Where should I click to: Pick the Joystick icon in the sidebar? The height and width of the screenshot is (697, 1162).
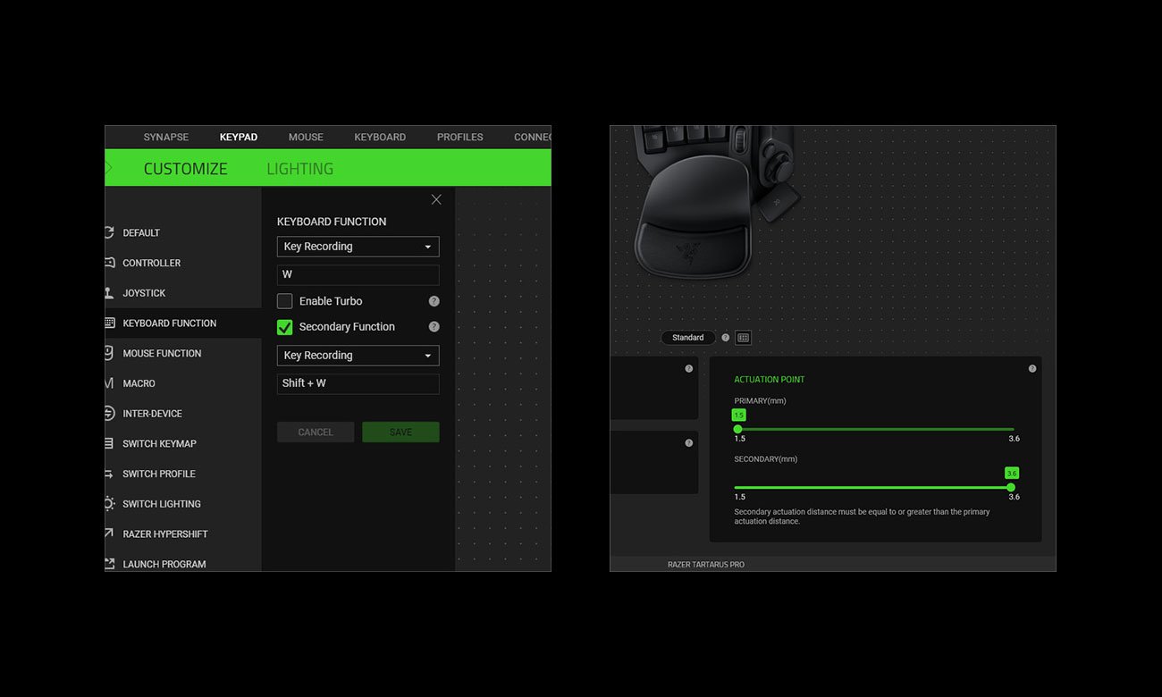(x=109, y=293)
